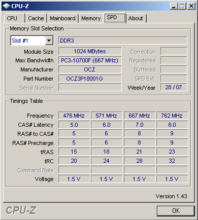Select the Memory tab
This screenshot has width=198, height=220.
(x=91, y=18)
